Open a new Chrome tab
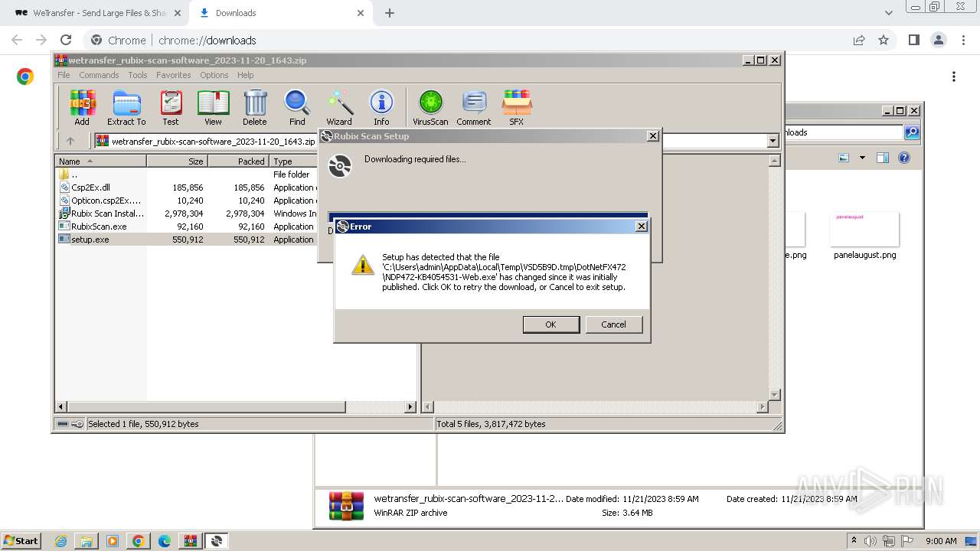The width and height of the screenshot is (980, 551). [x=390, y=13]
